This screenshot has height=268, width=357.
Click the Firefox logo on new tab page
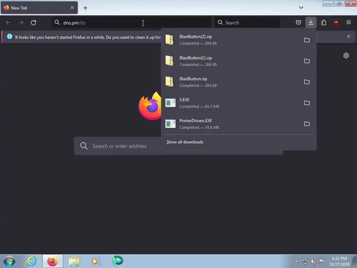[x=150, y=106]
